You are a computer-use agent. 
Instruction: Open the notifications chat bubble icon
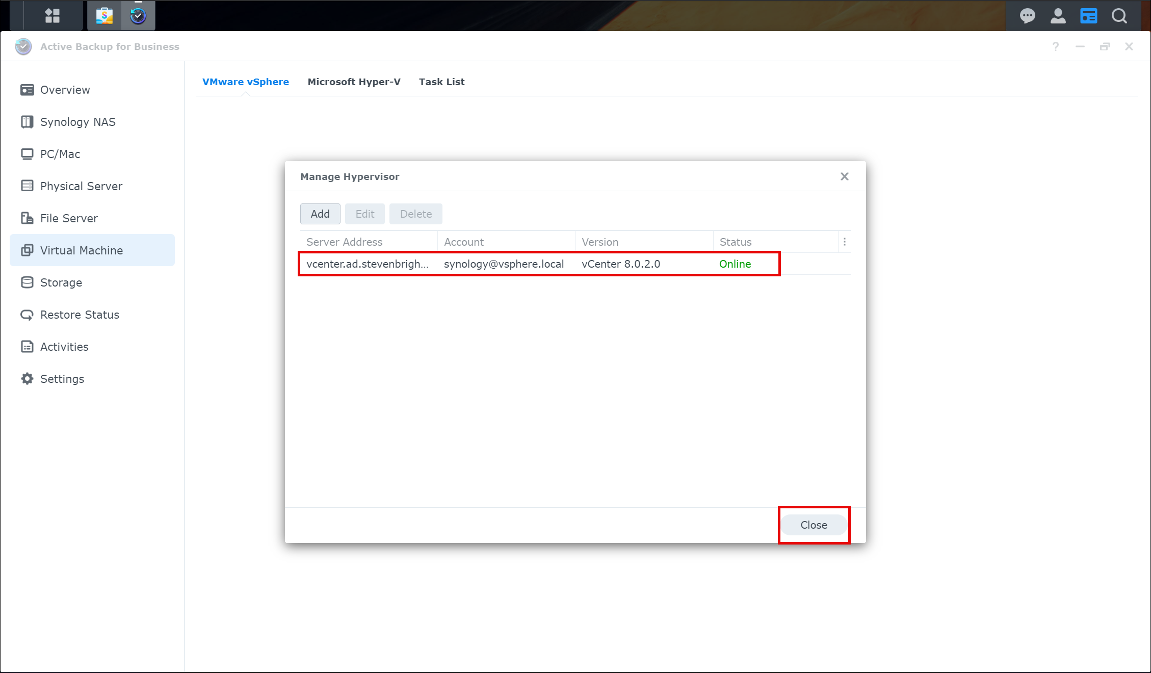click(x=1027, y=16)
